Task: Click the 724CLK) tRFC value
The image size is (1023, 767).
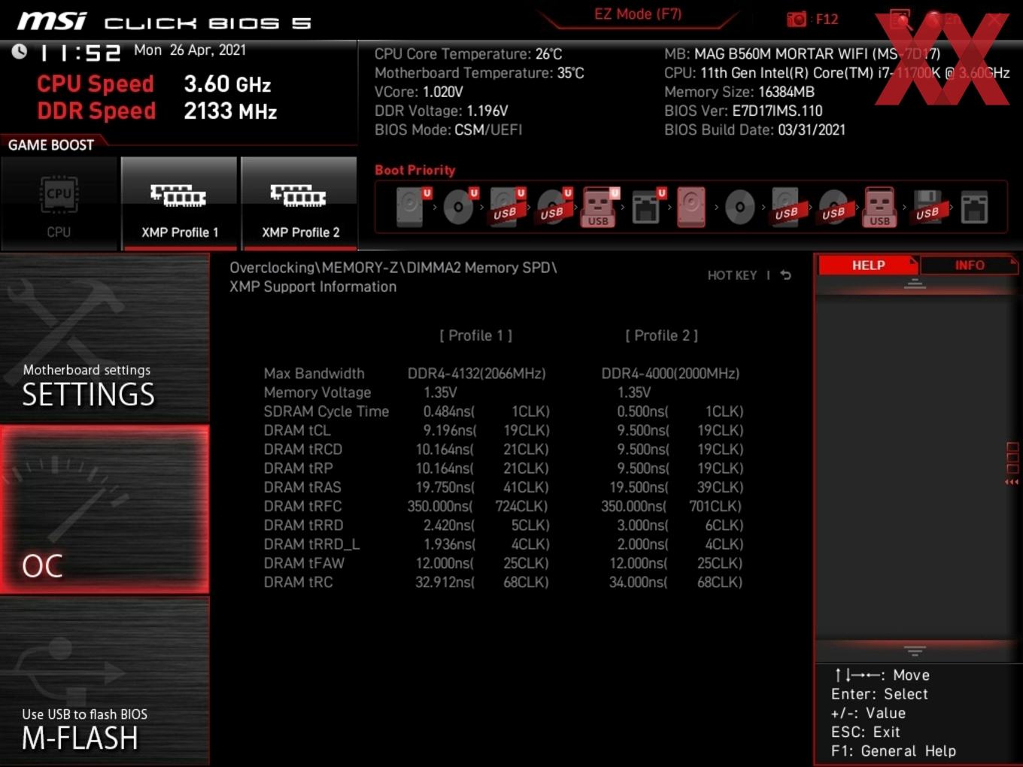Action: [x=521, y=506]
